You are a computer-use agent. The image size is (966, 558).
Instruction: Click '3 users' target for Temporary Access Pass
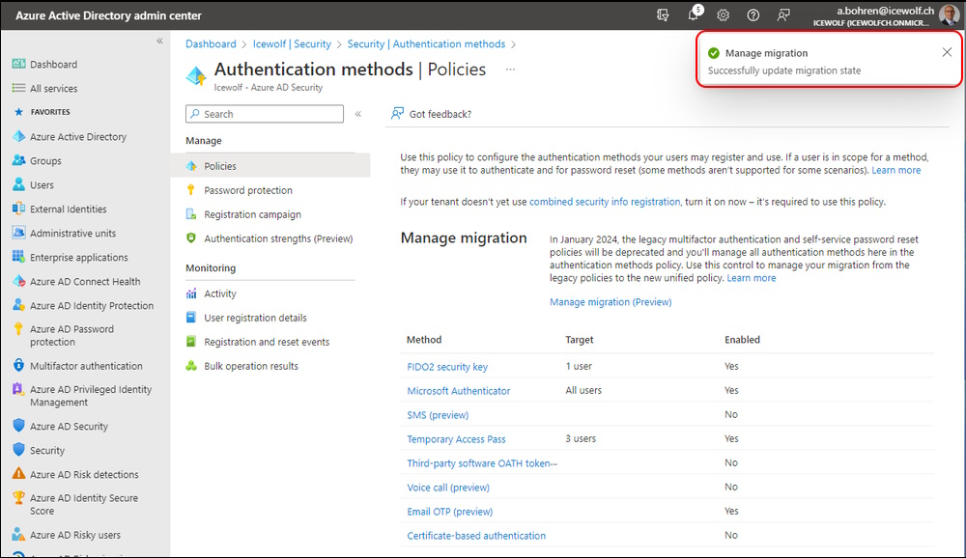tap(581, 438)
